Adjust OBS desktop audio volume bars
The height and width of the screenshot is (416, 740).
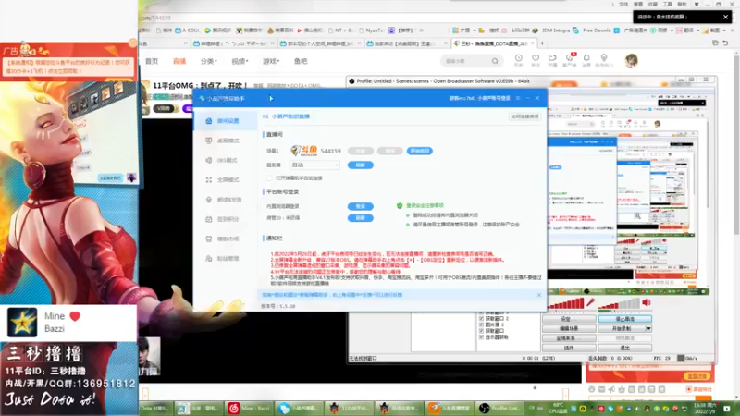pos(619,305)
